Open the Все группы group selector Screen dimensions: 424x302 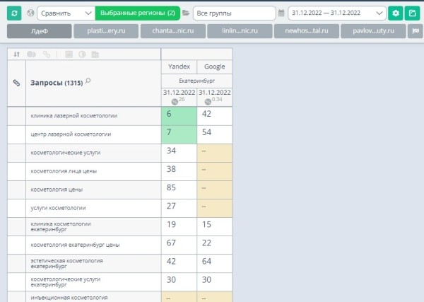point(233,13)
